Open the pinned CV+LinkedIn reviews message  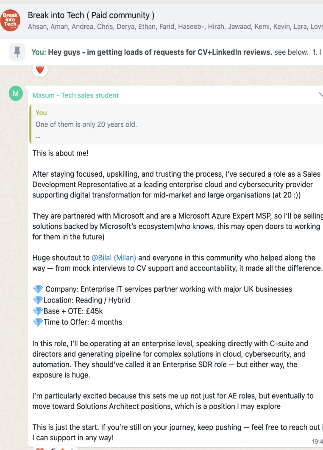click(177, 52)
